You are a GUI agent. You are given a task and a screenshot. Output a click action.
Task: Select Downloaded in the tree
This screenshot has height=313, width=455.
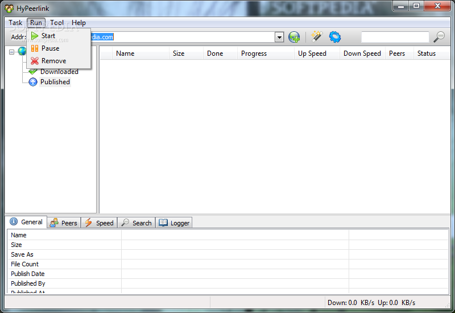[x=60, y=72]
